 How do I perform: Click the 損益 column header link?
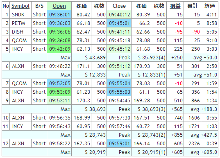[175, 6]
